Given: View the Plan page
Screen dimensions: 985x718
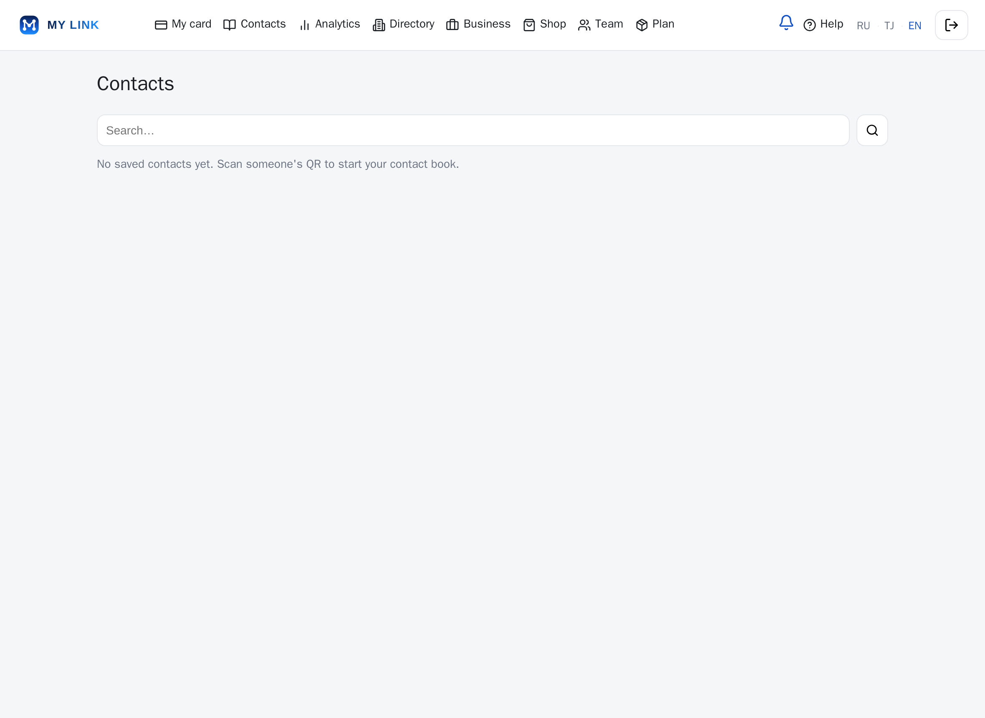Looking at the screenshot, I should click(655, 24).
